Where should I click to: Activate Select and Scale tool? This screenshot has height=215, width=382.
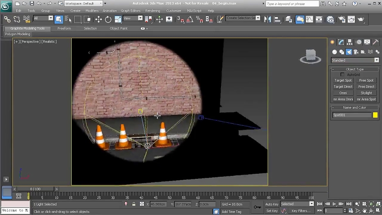118,19
